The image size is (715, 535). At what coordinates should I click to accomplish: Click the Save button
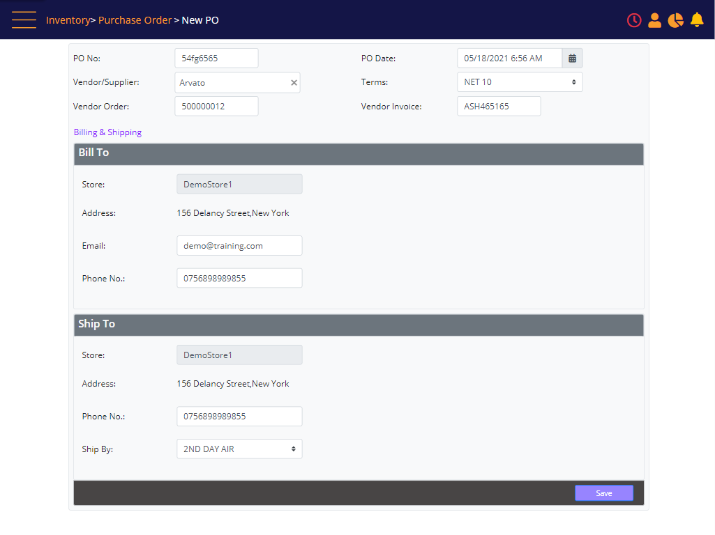point(603,493)
